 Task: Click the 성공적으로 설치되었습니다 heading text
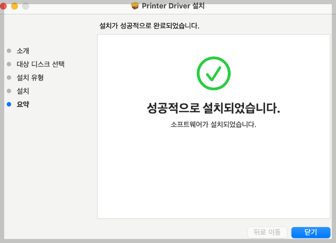[x=214, y=108]
